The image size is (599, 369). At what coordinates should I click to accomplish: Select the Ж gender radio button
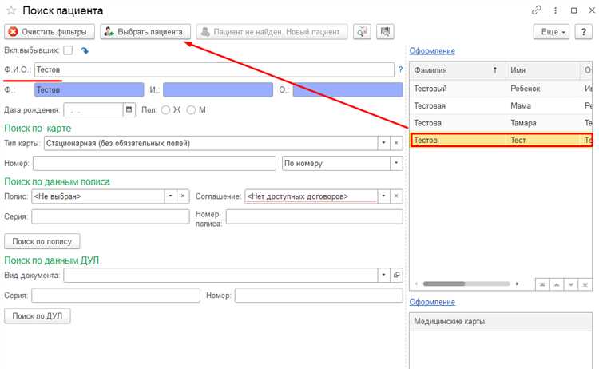coord(165,110)
